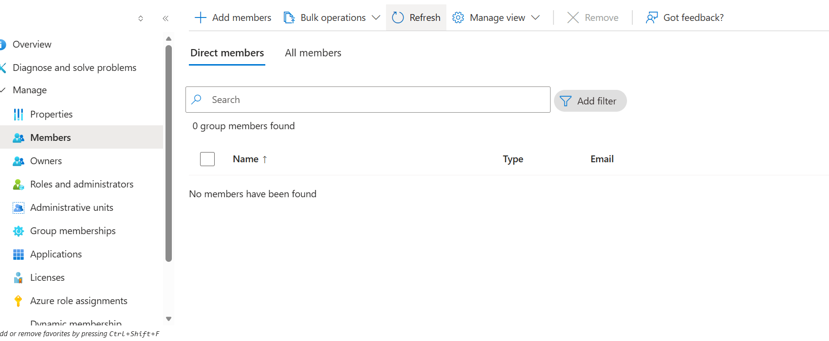Viewport: 829px width, 341px height.
Task: Collapse the sidebar with double-chevron
Action: pos(166,18)
